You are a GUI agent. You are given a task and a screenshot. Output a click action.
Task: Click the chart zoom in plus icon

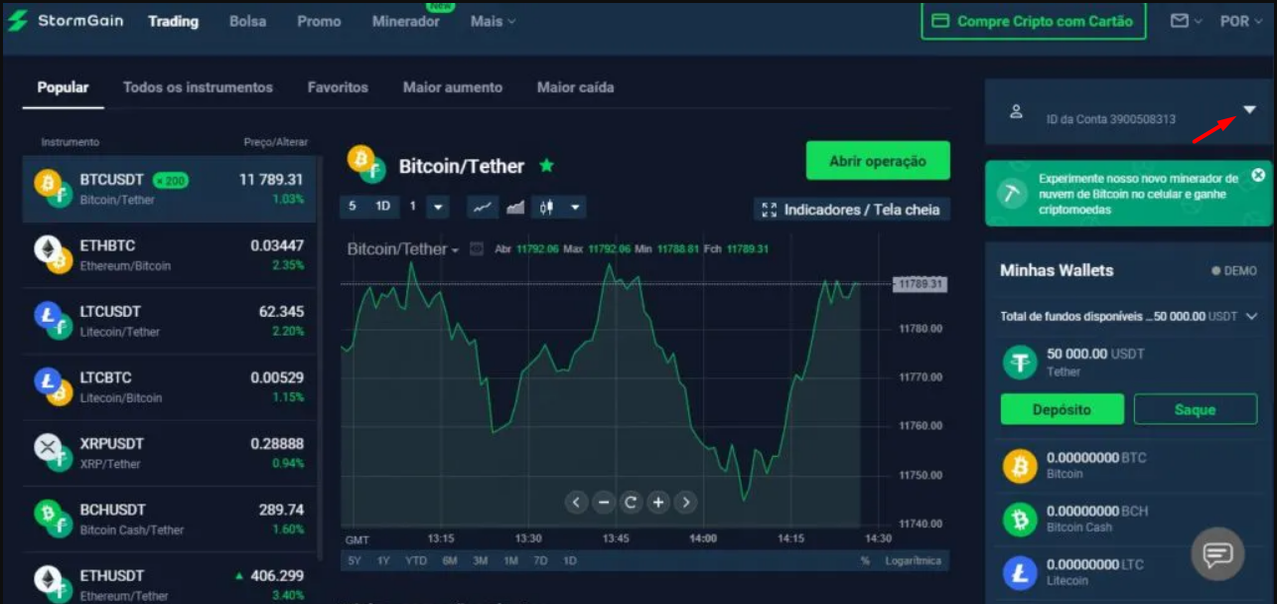click(x=657, y=503)
